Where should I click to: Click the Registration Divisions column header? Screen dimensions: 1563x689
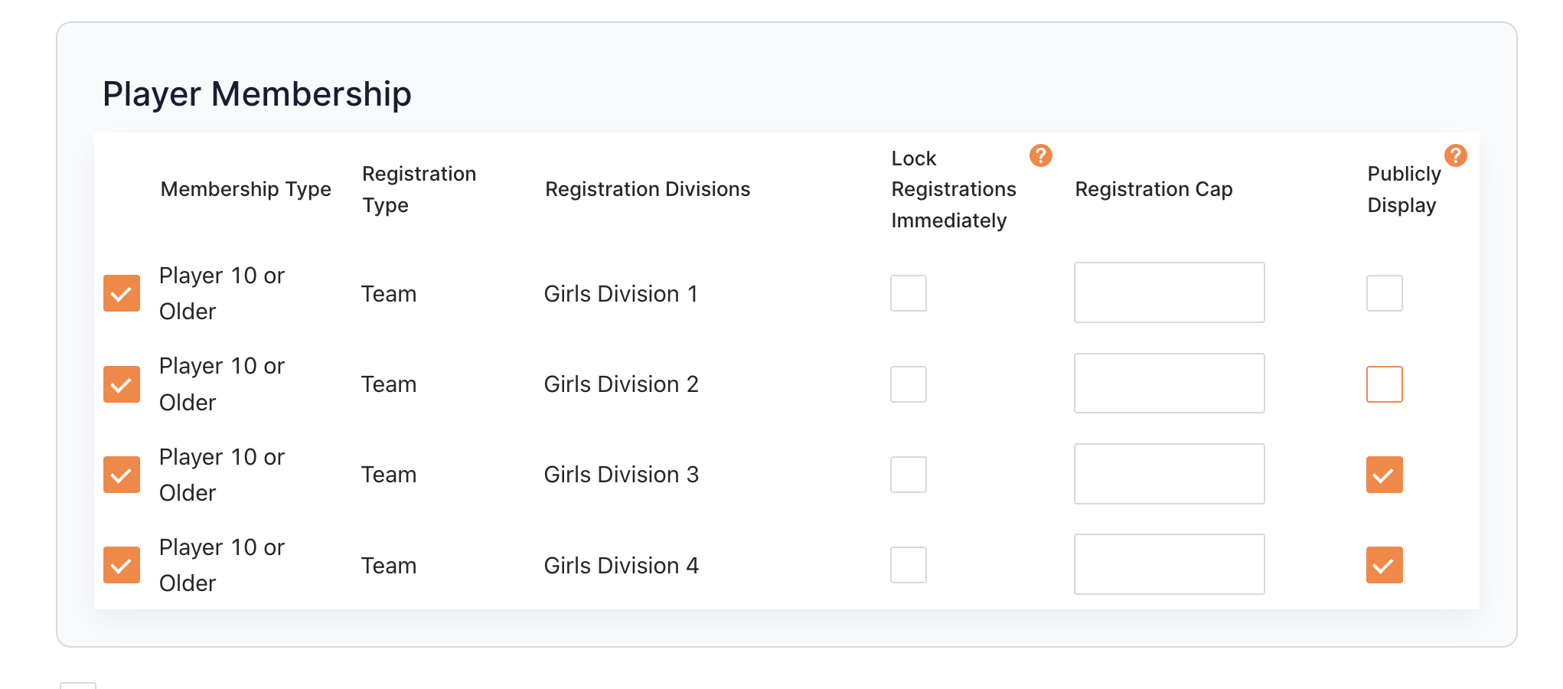(x=648, y=189)
